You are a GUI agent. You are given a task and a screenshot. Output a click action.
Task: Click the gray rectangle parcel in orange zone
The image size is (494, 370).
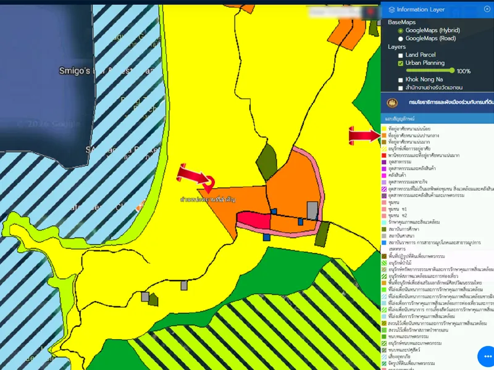click(312, 210)
